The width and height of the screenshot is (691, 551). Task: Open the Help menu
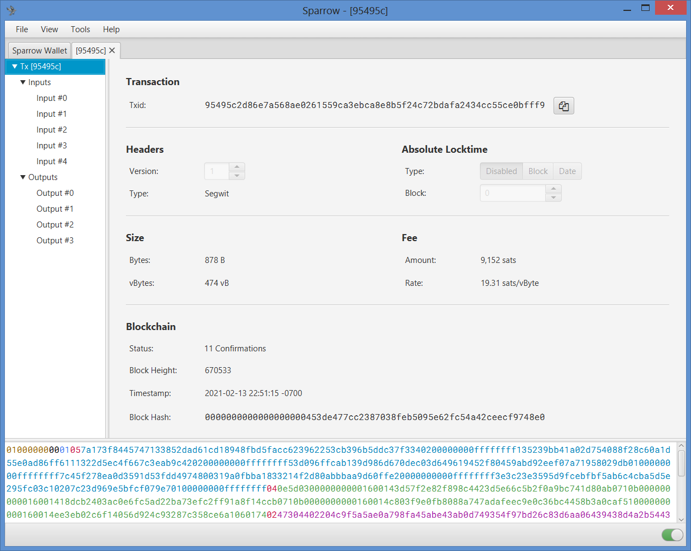(111, 29)
